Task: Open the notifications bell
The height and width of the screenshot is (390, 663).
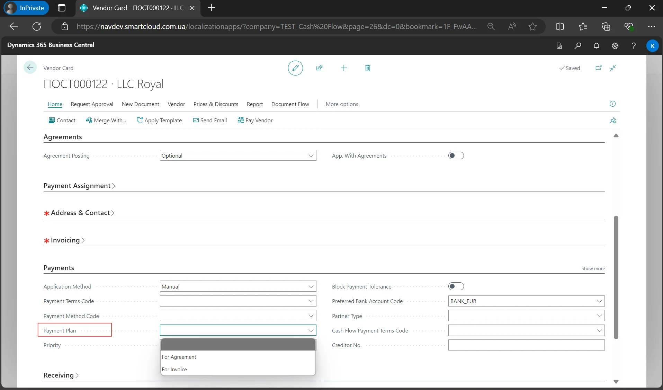Action: click(x=596, y=45)
